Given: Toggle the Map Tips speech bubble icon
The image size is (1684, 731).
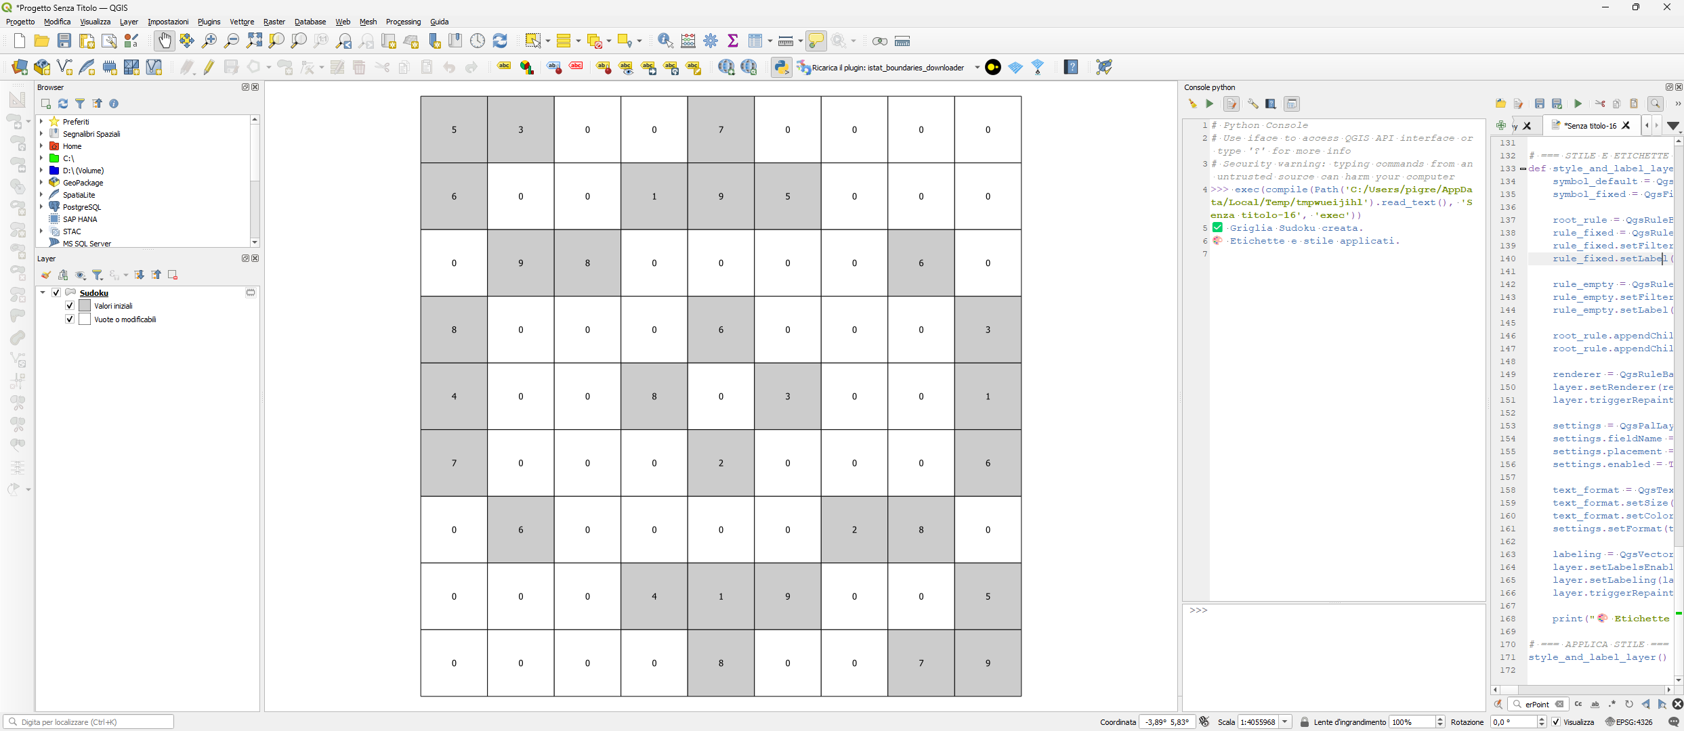Looking at the screenshot, I should [x=816, y=41].
